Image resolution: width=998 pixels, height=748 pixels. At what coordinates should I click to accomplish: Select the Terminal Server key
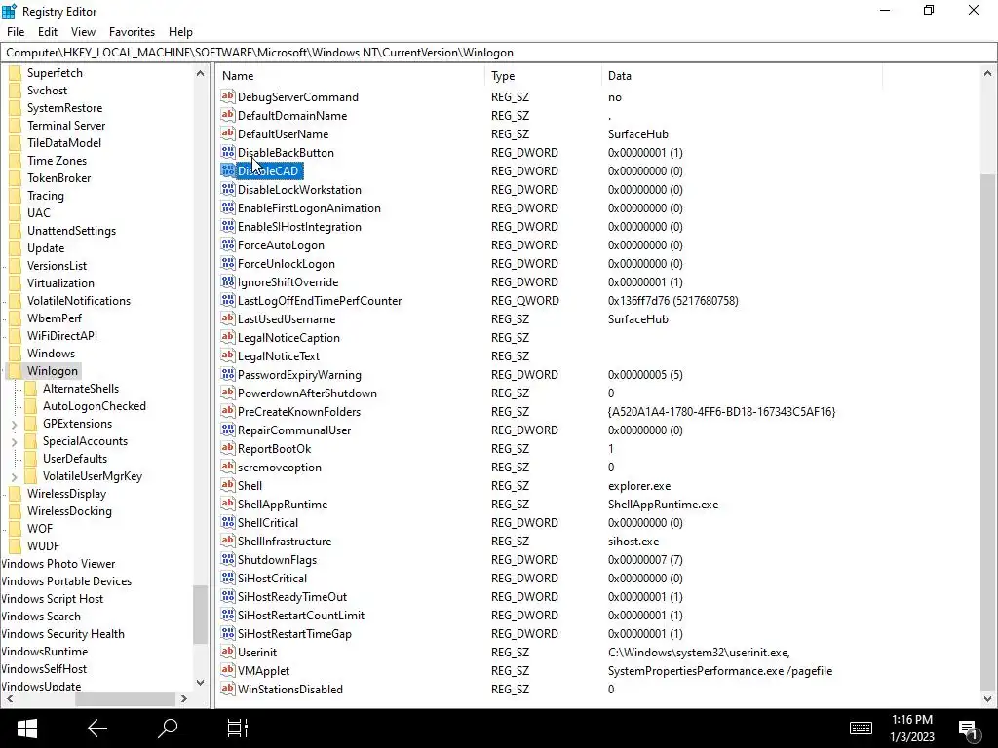66,126
